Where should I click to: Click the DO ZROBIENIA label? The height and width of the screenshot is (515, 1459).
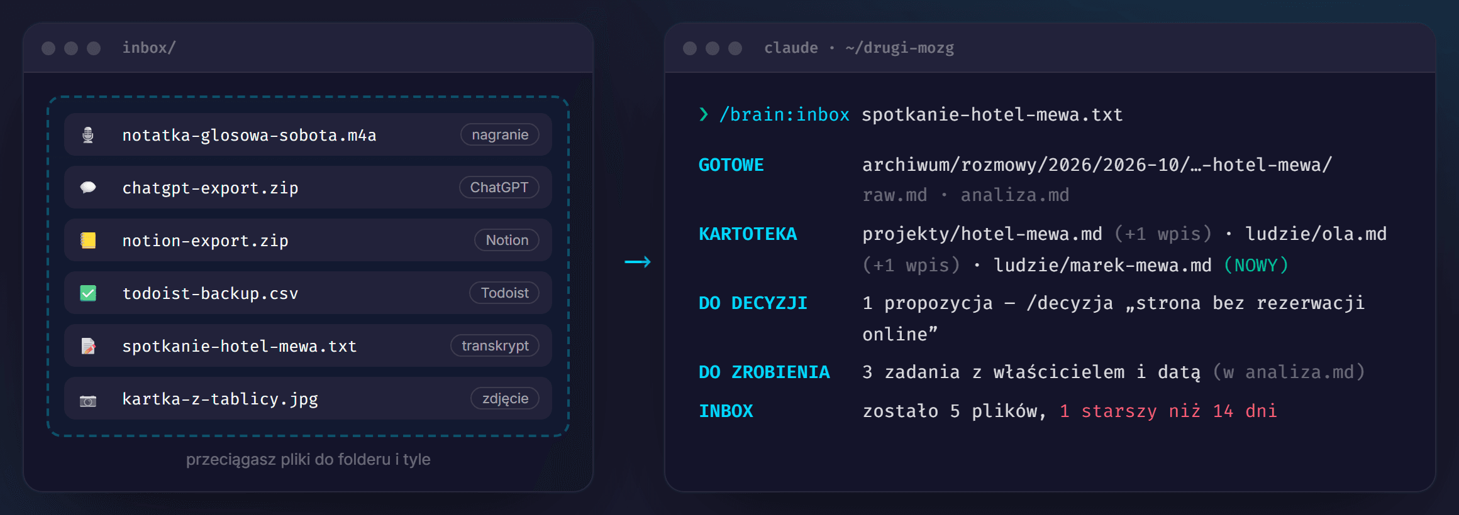click(764, 372)
